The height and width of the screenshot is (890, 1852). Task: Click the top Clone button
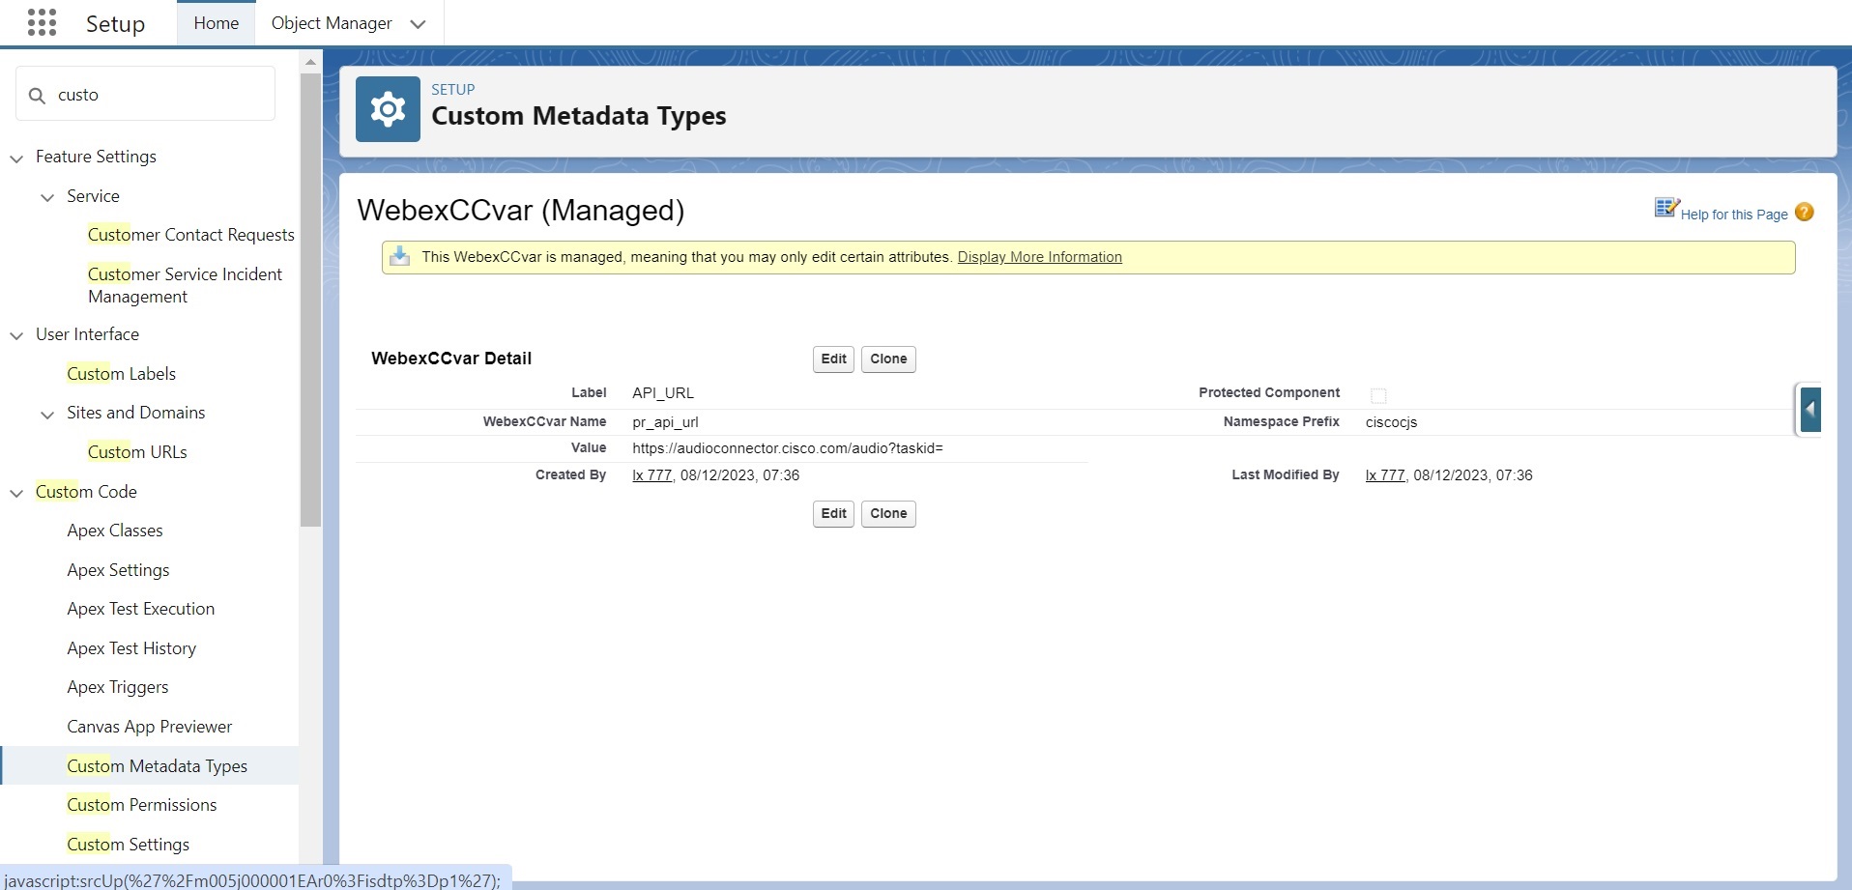(888, 359)
